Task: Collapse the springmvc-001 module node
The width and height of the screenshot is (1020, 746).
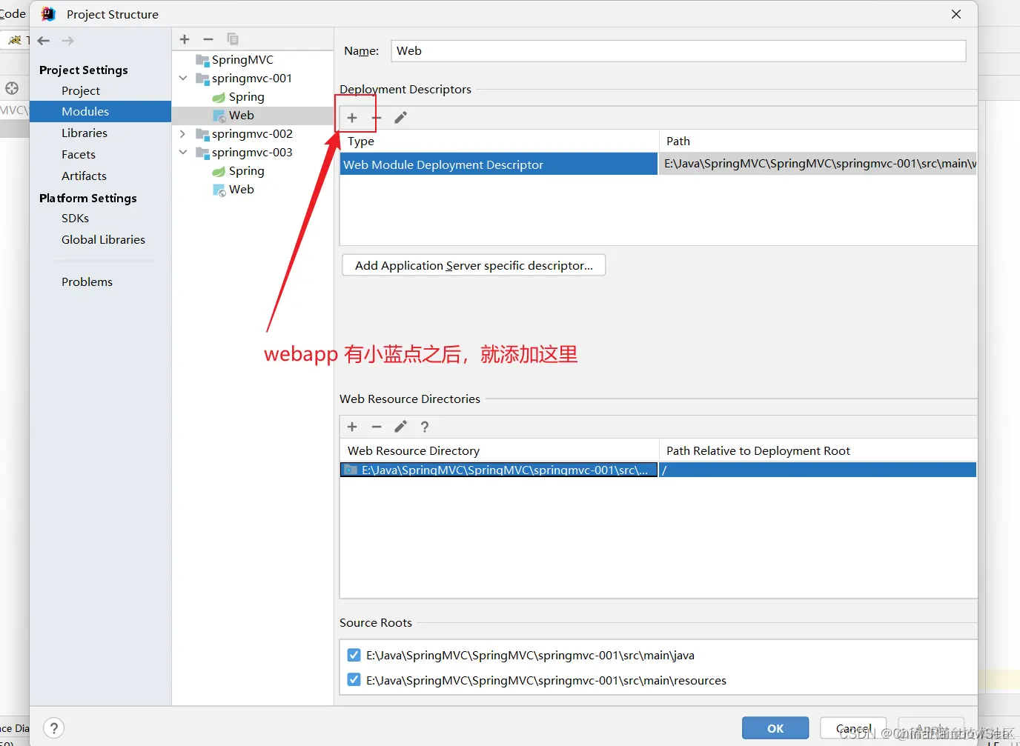Action: (183, 79)
